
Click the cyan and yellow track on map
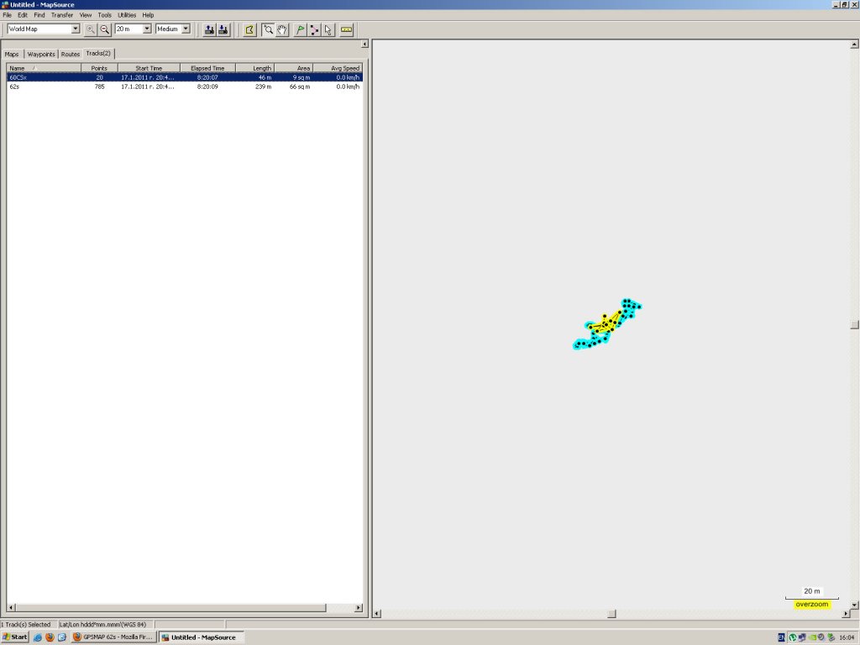606,324
